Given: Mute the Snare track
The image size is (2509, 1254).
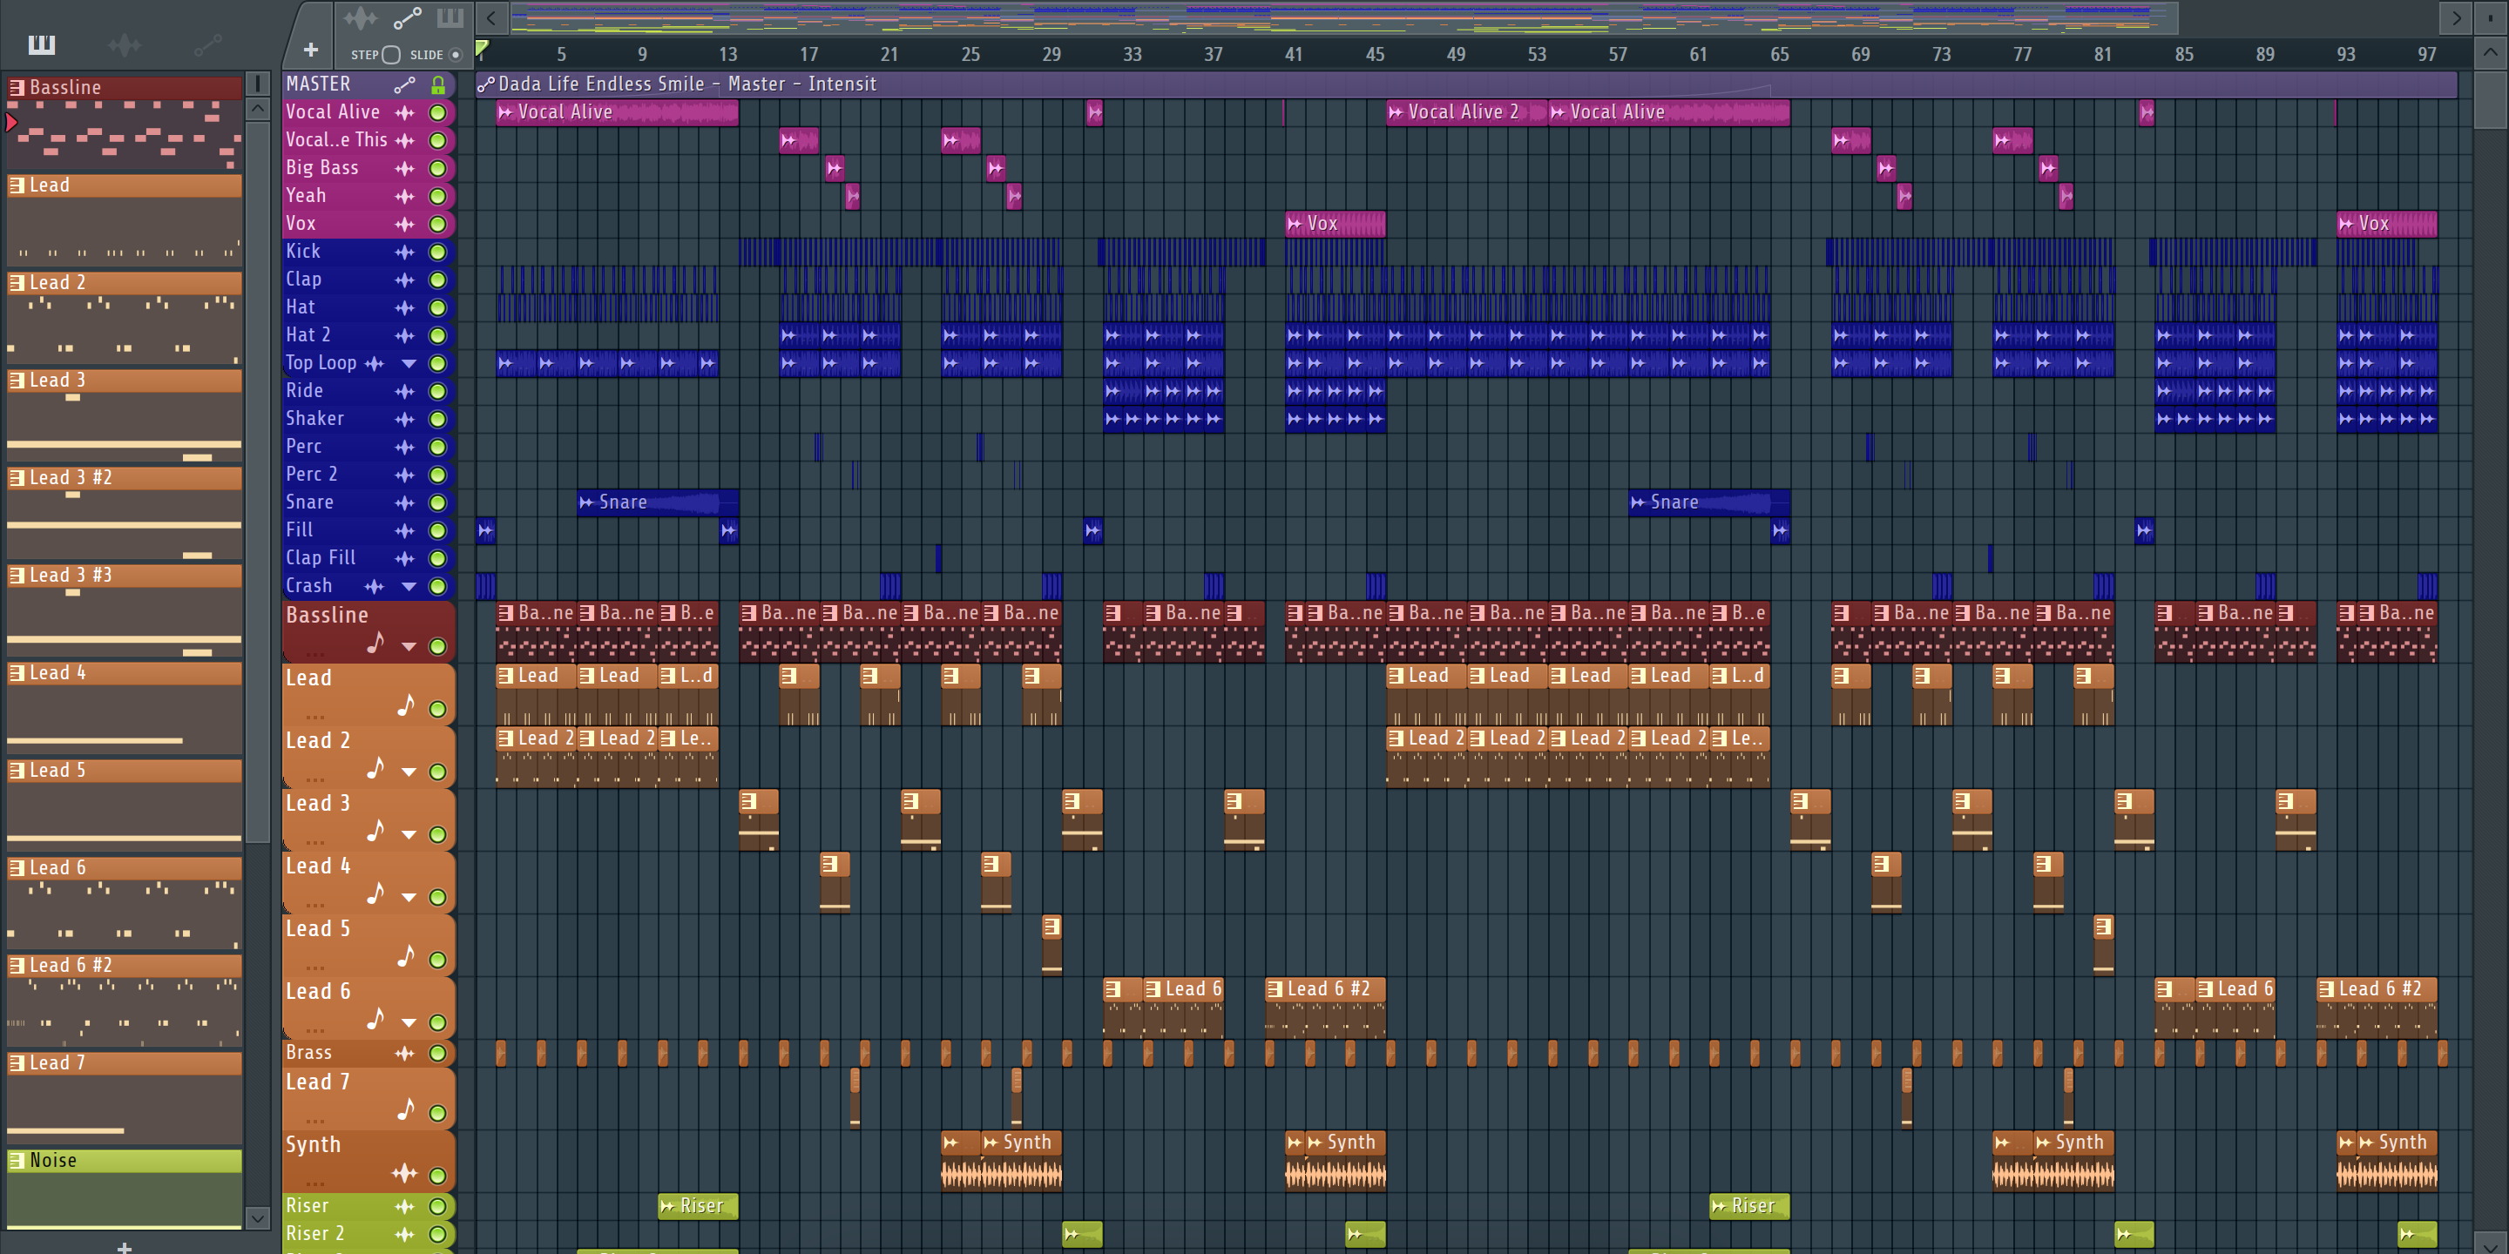Looking at the screenshot, I should tap(438, 503).
